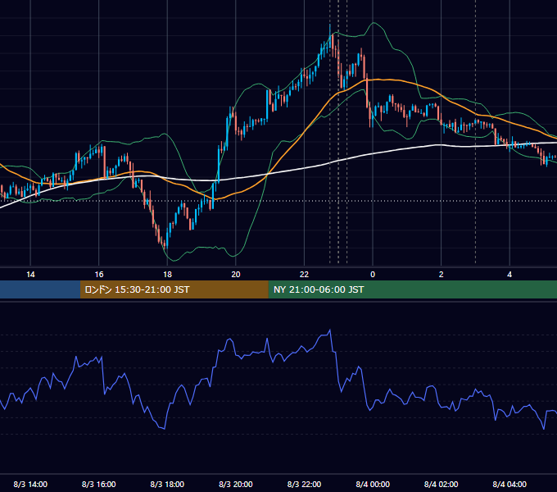The height and width of the screenshot is (492, 557).
Task: Click the 18 hour axis label
Action: [x=167, y=275]
